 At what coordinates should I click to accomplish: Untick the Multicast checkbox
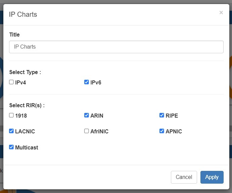coord(11,147)
